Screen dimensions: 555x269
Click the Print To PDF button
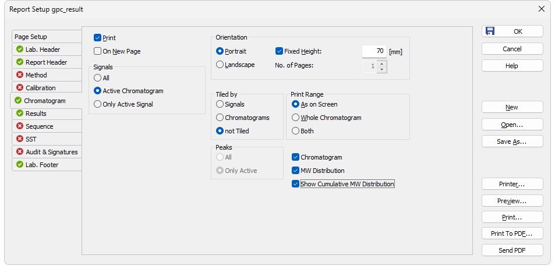512,233
